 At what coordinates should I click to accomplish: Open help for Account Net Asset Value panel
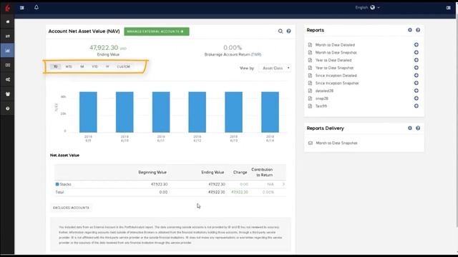(x=288, y=31)
